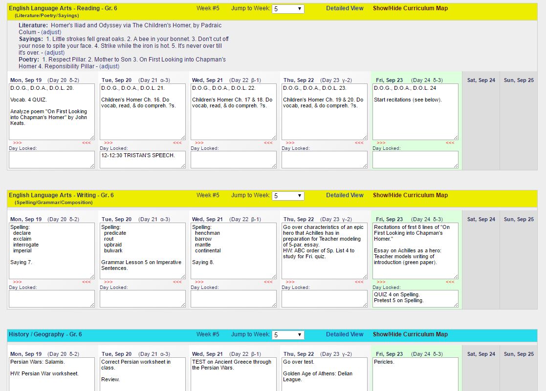Open the Jump to Week dropdown for Writing
The image size is (546, 391).
pos(288,196)
